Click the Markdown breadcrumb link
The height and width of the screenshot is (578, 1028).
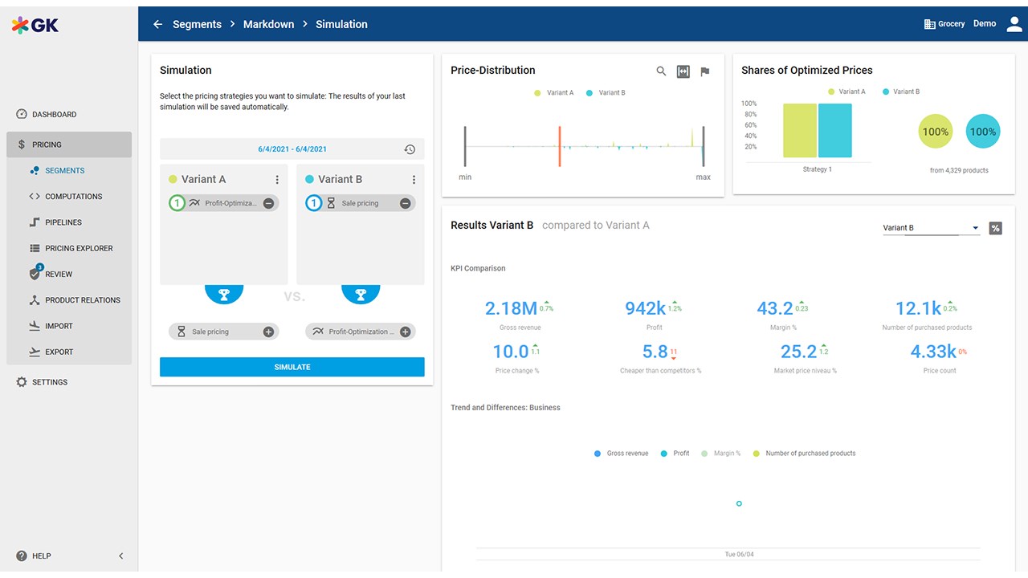pyautogui.click(x=268, y=24)
